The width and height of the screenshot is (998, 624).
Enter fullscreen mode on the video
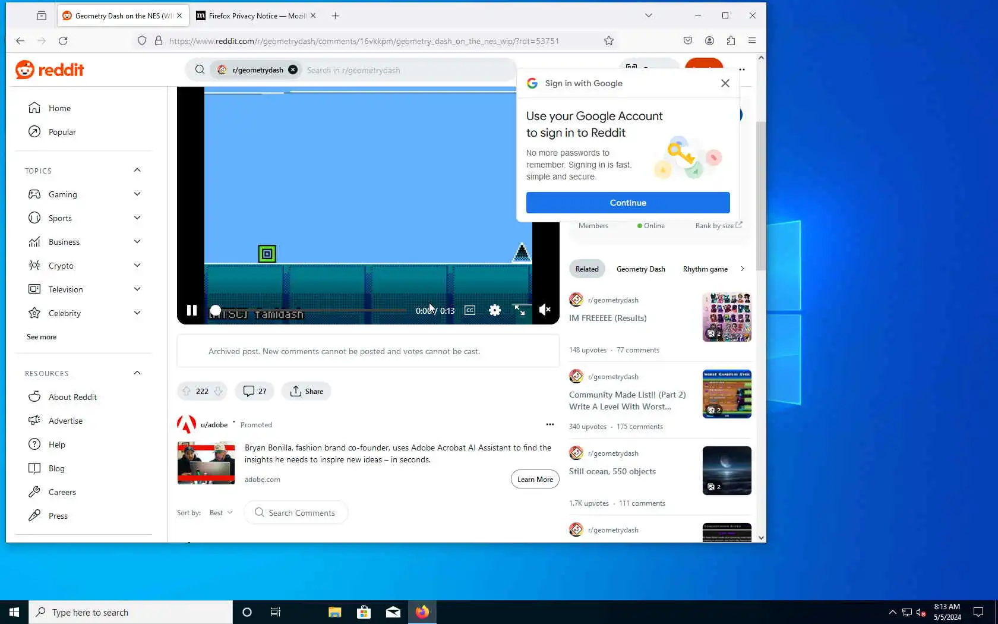pyautogui.click(x=520, y=310)
